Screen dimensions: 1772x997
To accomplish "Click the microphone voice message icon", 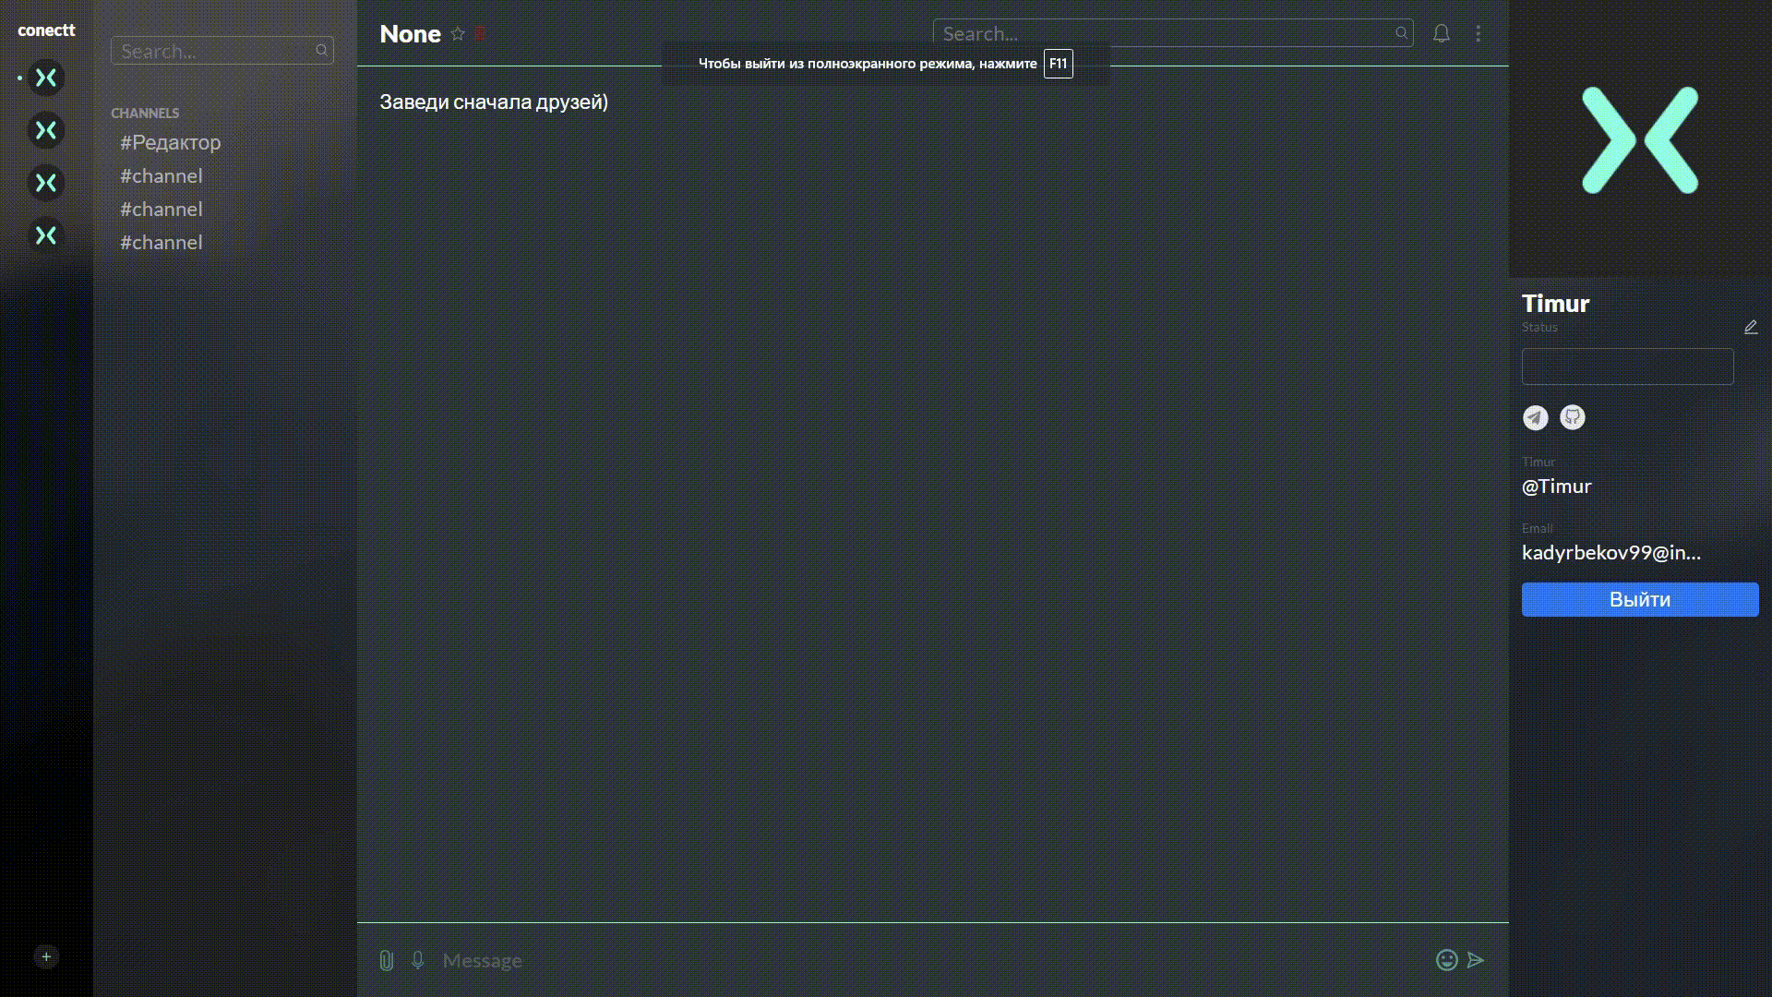I will pyautogui.click(x=418, y=960).
